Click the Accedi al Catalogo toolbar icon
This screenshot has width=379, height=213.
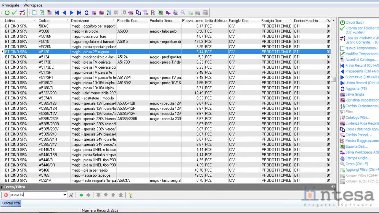pyautogui.click(x=49, y=13)
